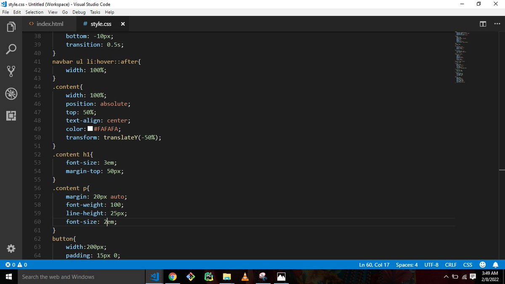
Task: Open language mode selector labeled CSS
Action: (x=468, y=264)
